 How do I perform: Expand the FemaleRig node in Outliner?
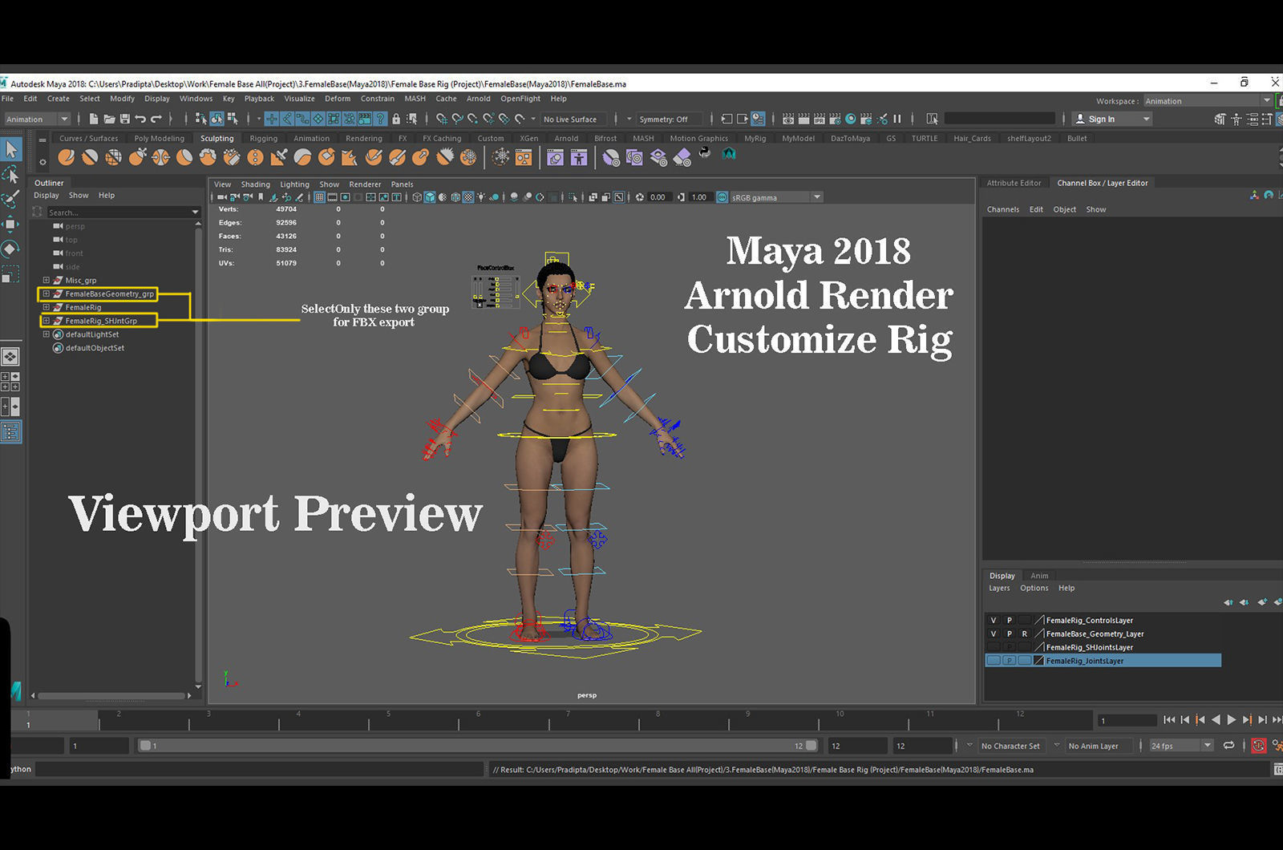tap(47, 307)
